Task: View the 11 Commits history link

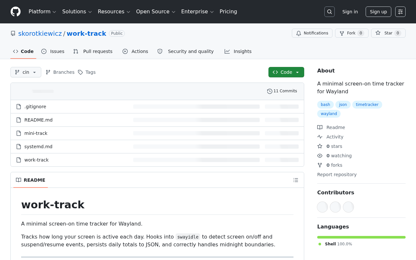Action: tap(282, 91)
